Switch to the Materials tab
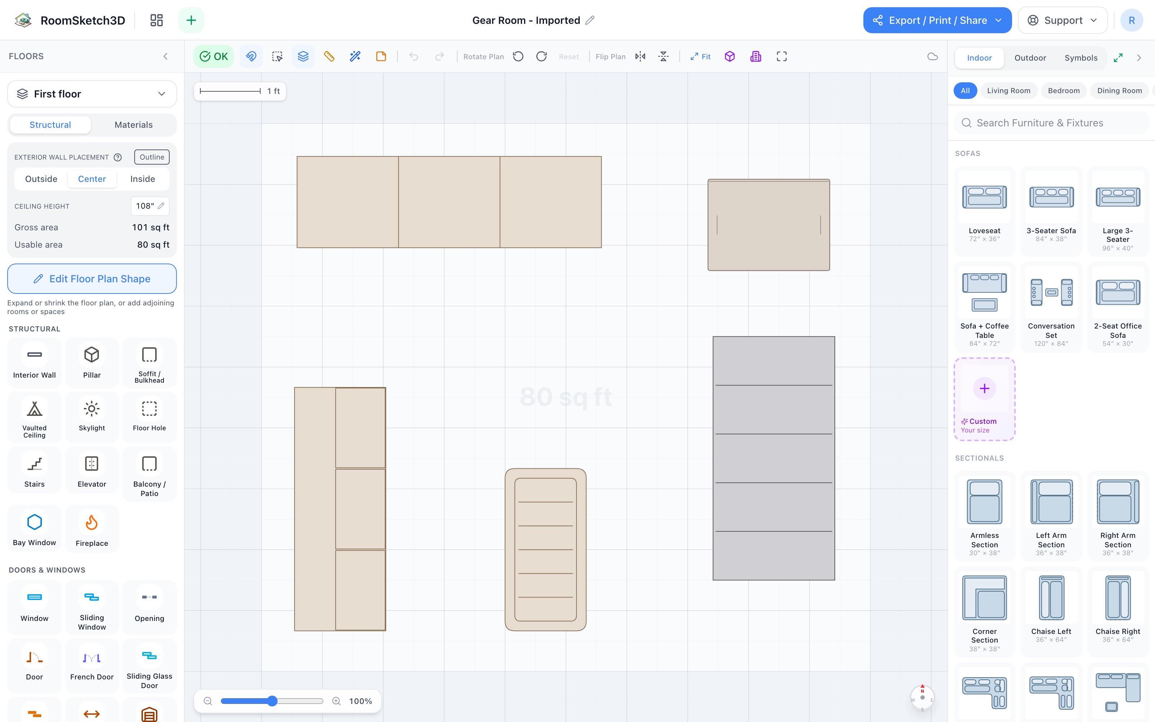 coord(134,125)
